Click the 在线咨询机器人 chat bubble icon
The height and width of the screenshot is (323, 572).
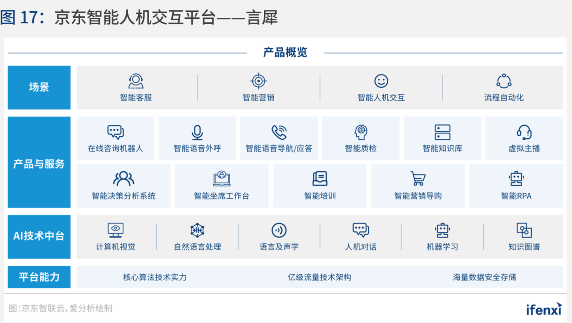pos(116,132)
